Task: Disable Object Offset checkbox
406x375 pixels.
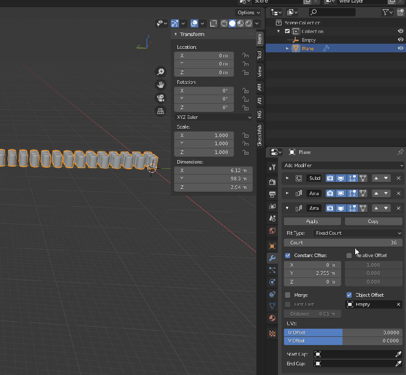Action: (349, 295)
